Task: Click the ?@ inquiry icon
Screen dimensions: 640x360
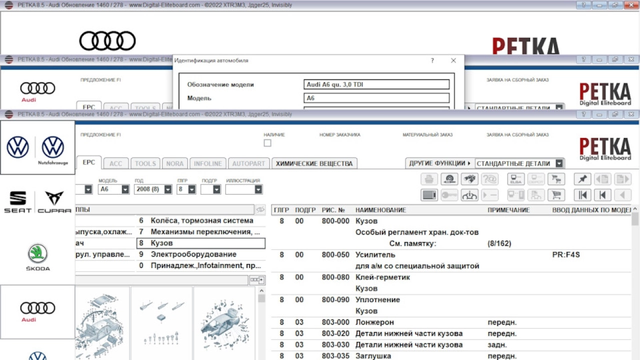Action: [x=489, y=179]
